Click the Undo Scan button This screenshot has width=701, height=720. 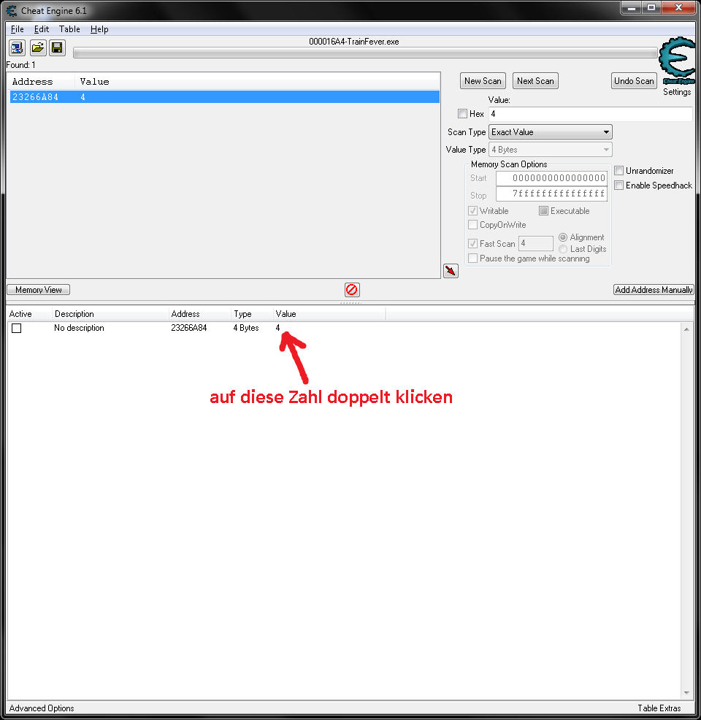[x=634, y=81]
